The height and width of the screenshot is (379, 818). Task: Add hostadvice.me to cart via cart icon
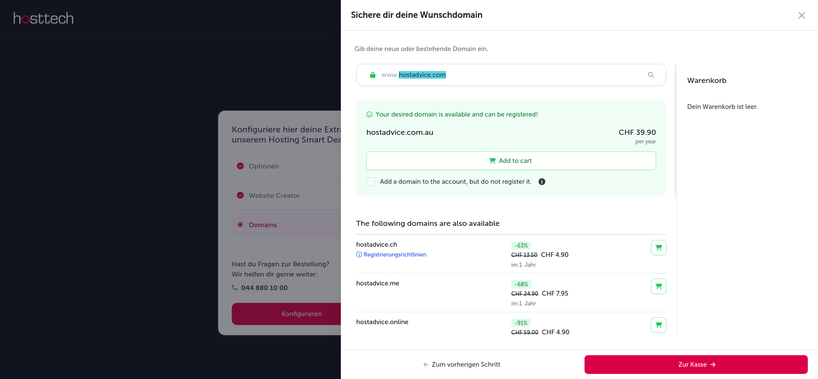pyautogui.click(x=659, y=286)
